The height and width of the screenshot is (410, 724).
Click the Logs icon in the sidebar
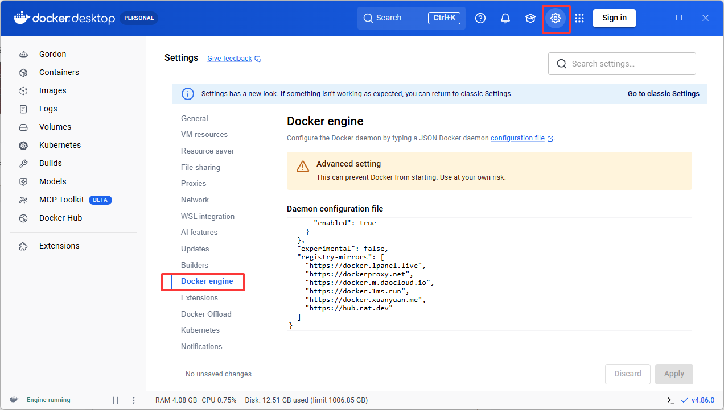23,109
